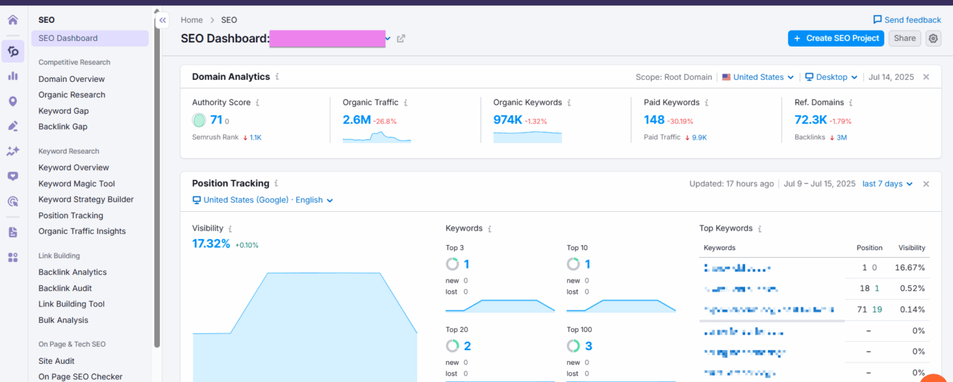
Task: Open Backlink Audit
Action: point(65,288)
